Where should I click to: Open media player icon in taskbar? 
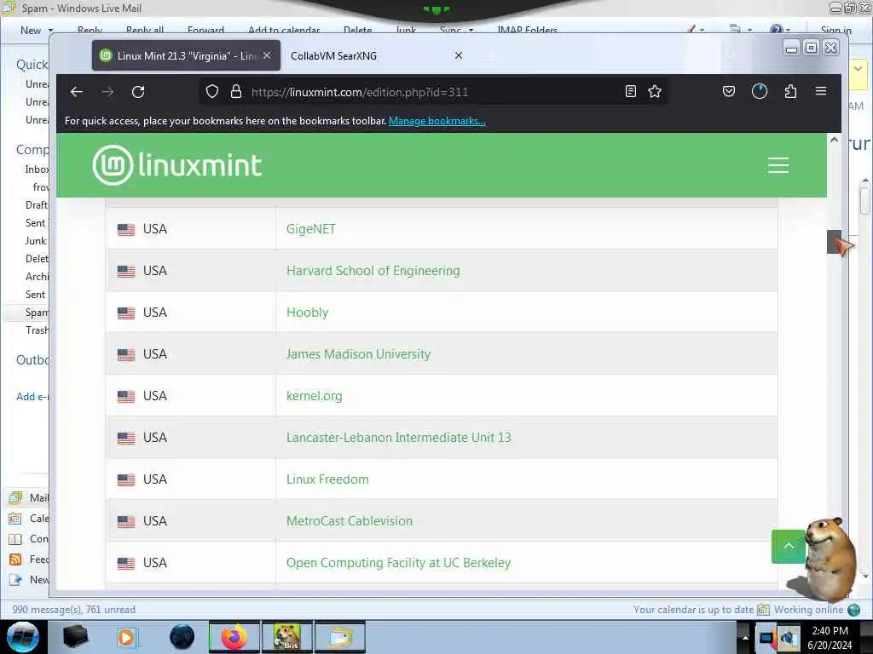[127, 637]
